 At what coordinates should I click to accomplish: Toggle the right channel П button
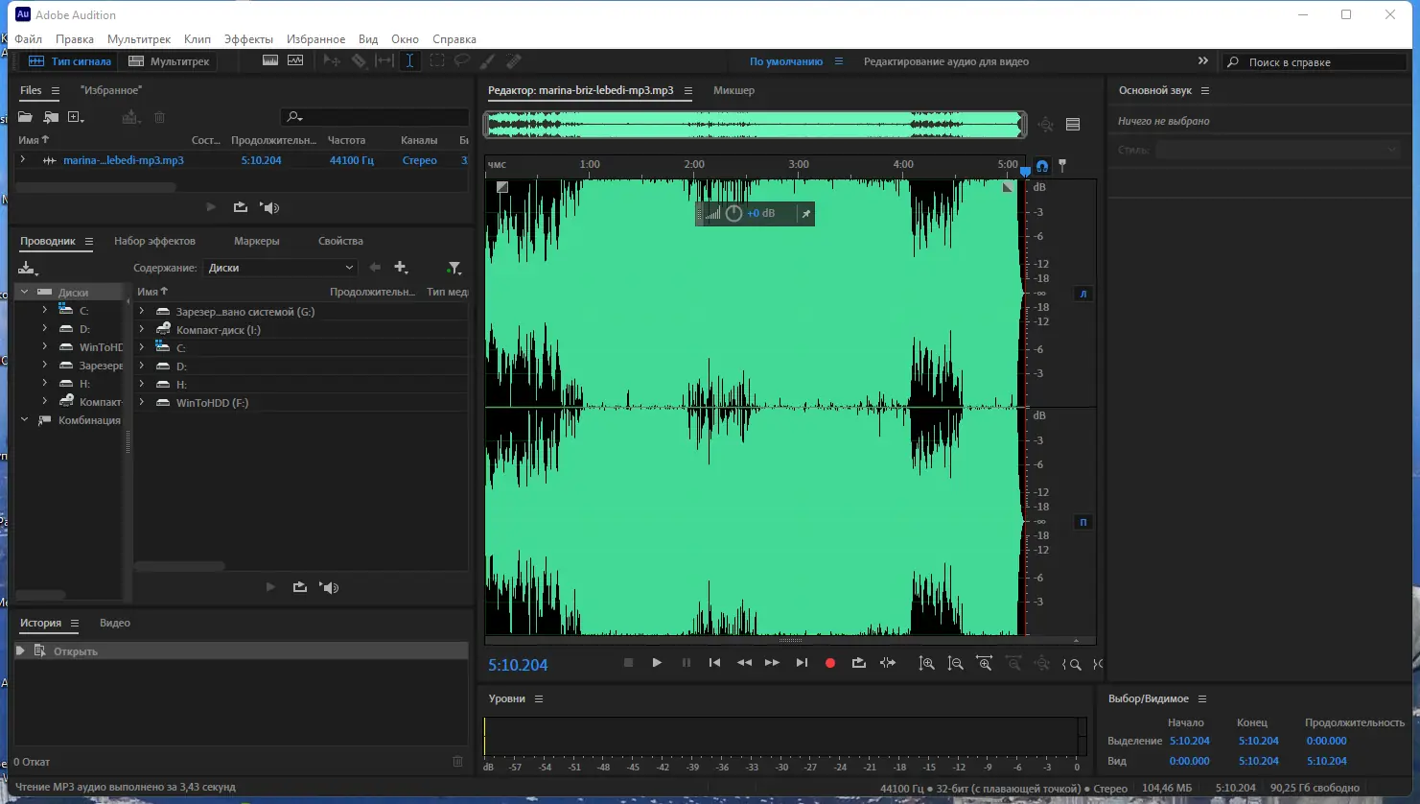(x=1083, y=522)
